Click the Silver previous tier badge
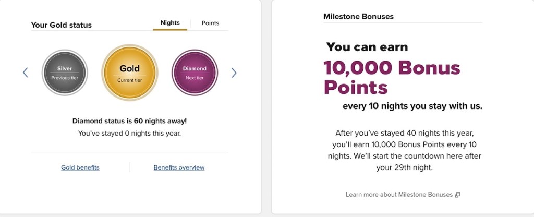534x217 pixels. click(x=65, y=73)
